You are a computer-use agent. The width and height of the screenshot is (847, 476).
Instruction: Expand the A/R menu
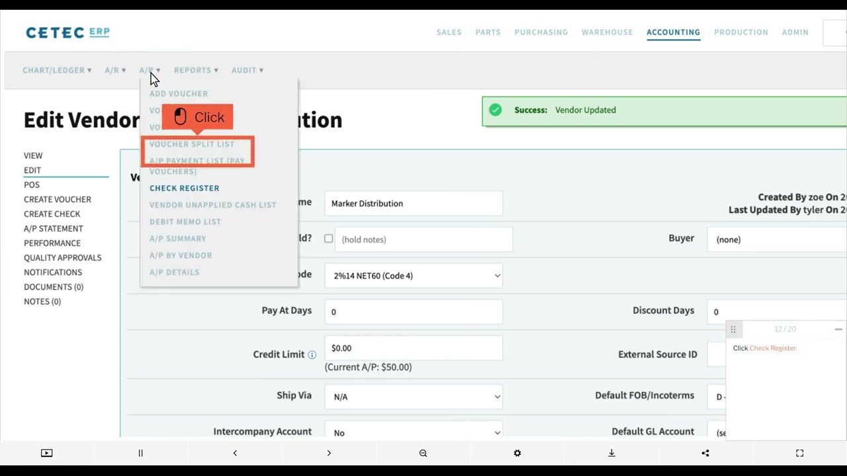(x=115, y=70)
